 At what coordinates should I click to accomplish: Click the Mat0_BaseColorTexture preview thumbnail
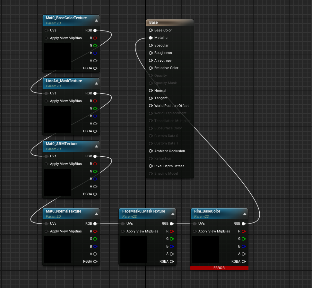click(57, 57)
